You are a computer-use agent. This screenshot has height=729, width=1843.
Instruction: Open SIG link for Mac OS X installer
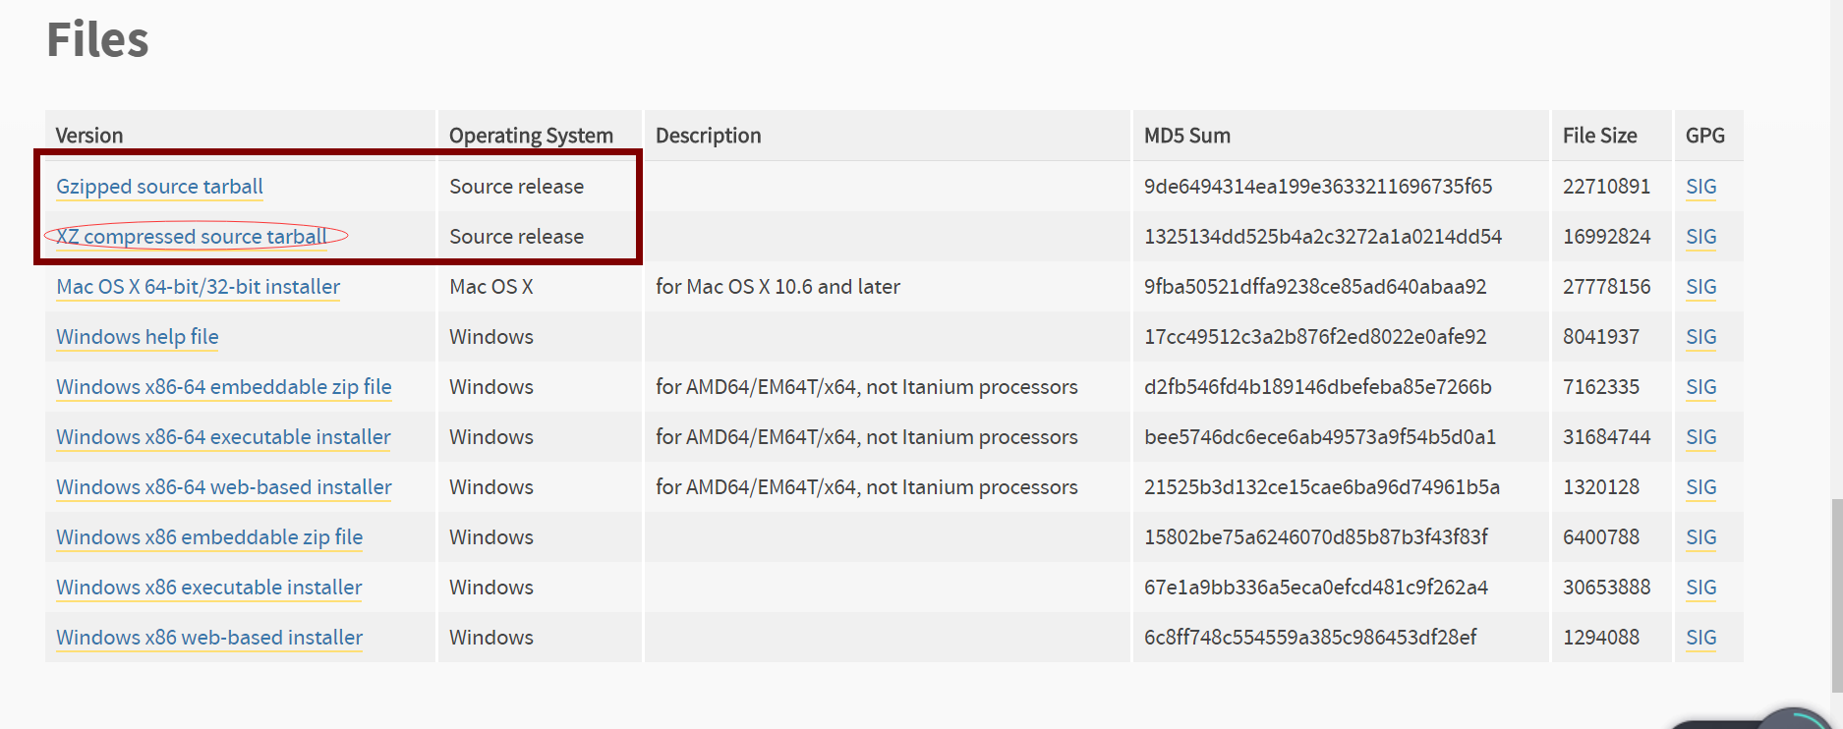[x=1700, y=287]
